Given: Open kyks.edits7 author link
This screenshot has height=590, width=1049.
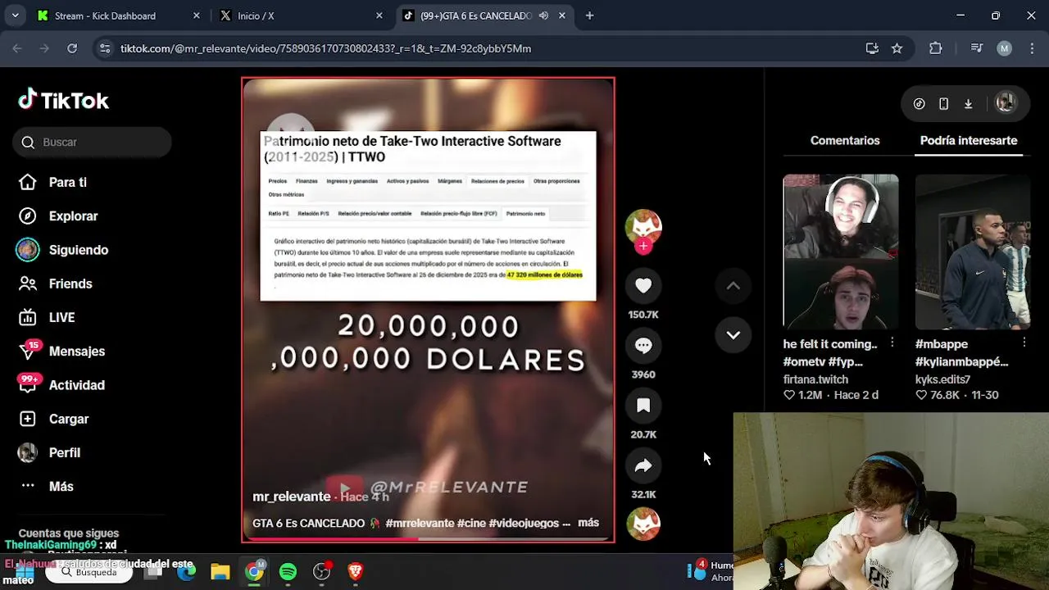Looking at the screenshot, I should coord(942,379).
